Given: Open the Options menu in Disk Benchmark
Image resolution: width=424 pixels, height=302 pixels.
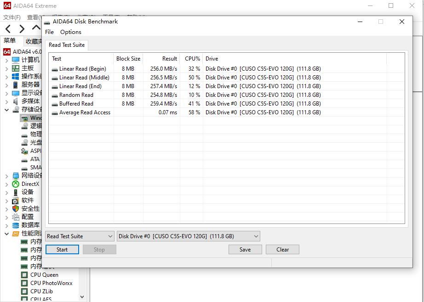Looking at the screenshot, I should [x=70, y=32].
